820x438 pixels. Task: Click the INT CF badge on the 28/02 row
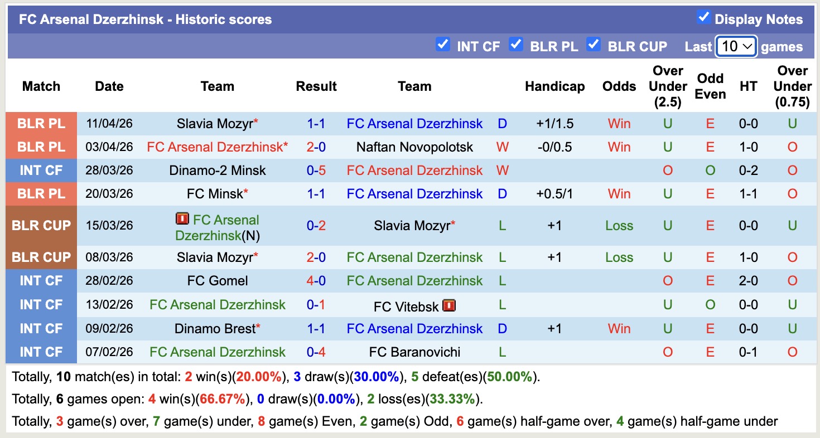(41, 281)
